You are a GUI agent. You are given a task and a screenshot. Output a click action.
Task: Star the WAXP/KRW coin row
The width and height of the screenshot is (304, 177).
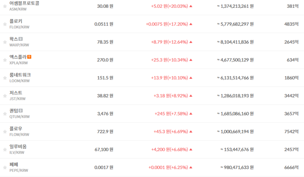5,42
